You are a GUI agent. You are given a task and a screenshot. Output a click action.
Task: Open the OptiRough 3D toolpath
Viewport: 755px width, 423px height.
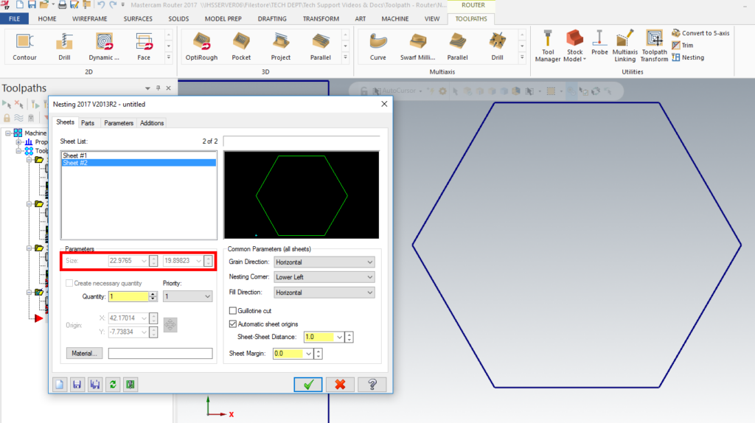pyautogui.click(x=201, y=46)
